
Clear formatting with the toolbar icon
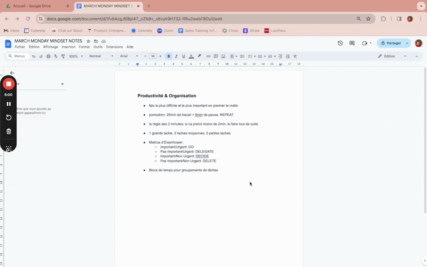tap(294, 56)
